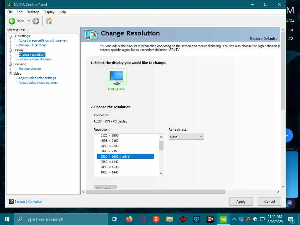Image resolution: width=300 pixels, height=225 pixels.
Task: Click the taskbar search box
Action: click(x=61, y=219)
